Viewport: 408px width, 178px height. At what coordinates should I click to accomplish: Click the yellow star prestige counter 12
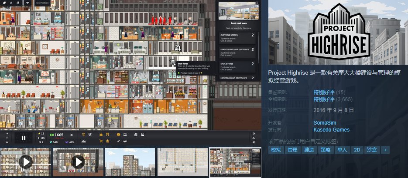[x=41, y=134]
